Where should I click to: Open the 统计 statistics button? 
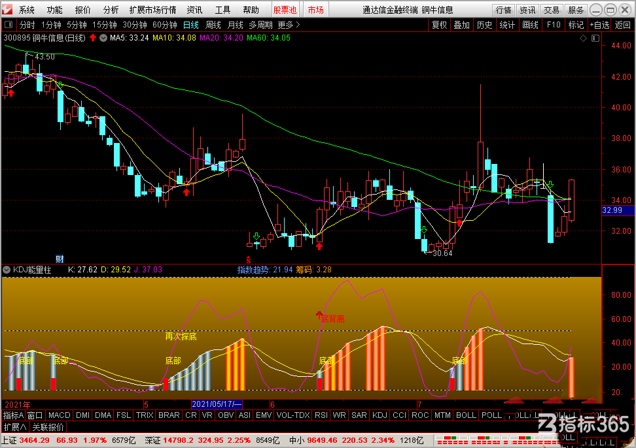click(x=507, y=25)
